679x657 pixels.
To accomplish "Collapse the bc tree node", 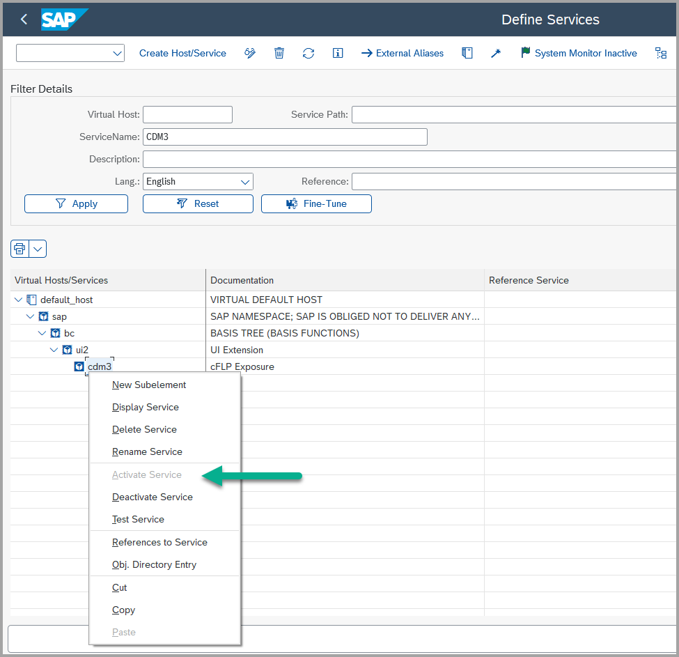I will click(x=42, y=333).
